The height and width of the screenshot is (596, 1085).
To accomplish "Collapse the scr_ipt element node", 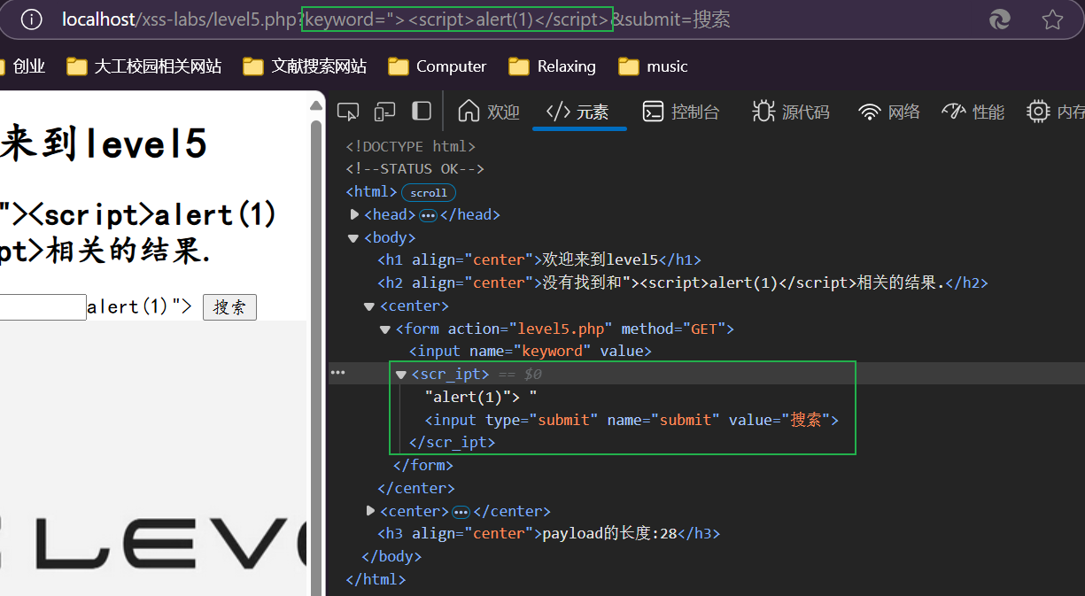I will coord(401,375).
